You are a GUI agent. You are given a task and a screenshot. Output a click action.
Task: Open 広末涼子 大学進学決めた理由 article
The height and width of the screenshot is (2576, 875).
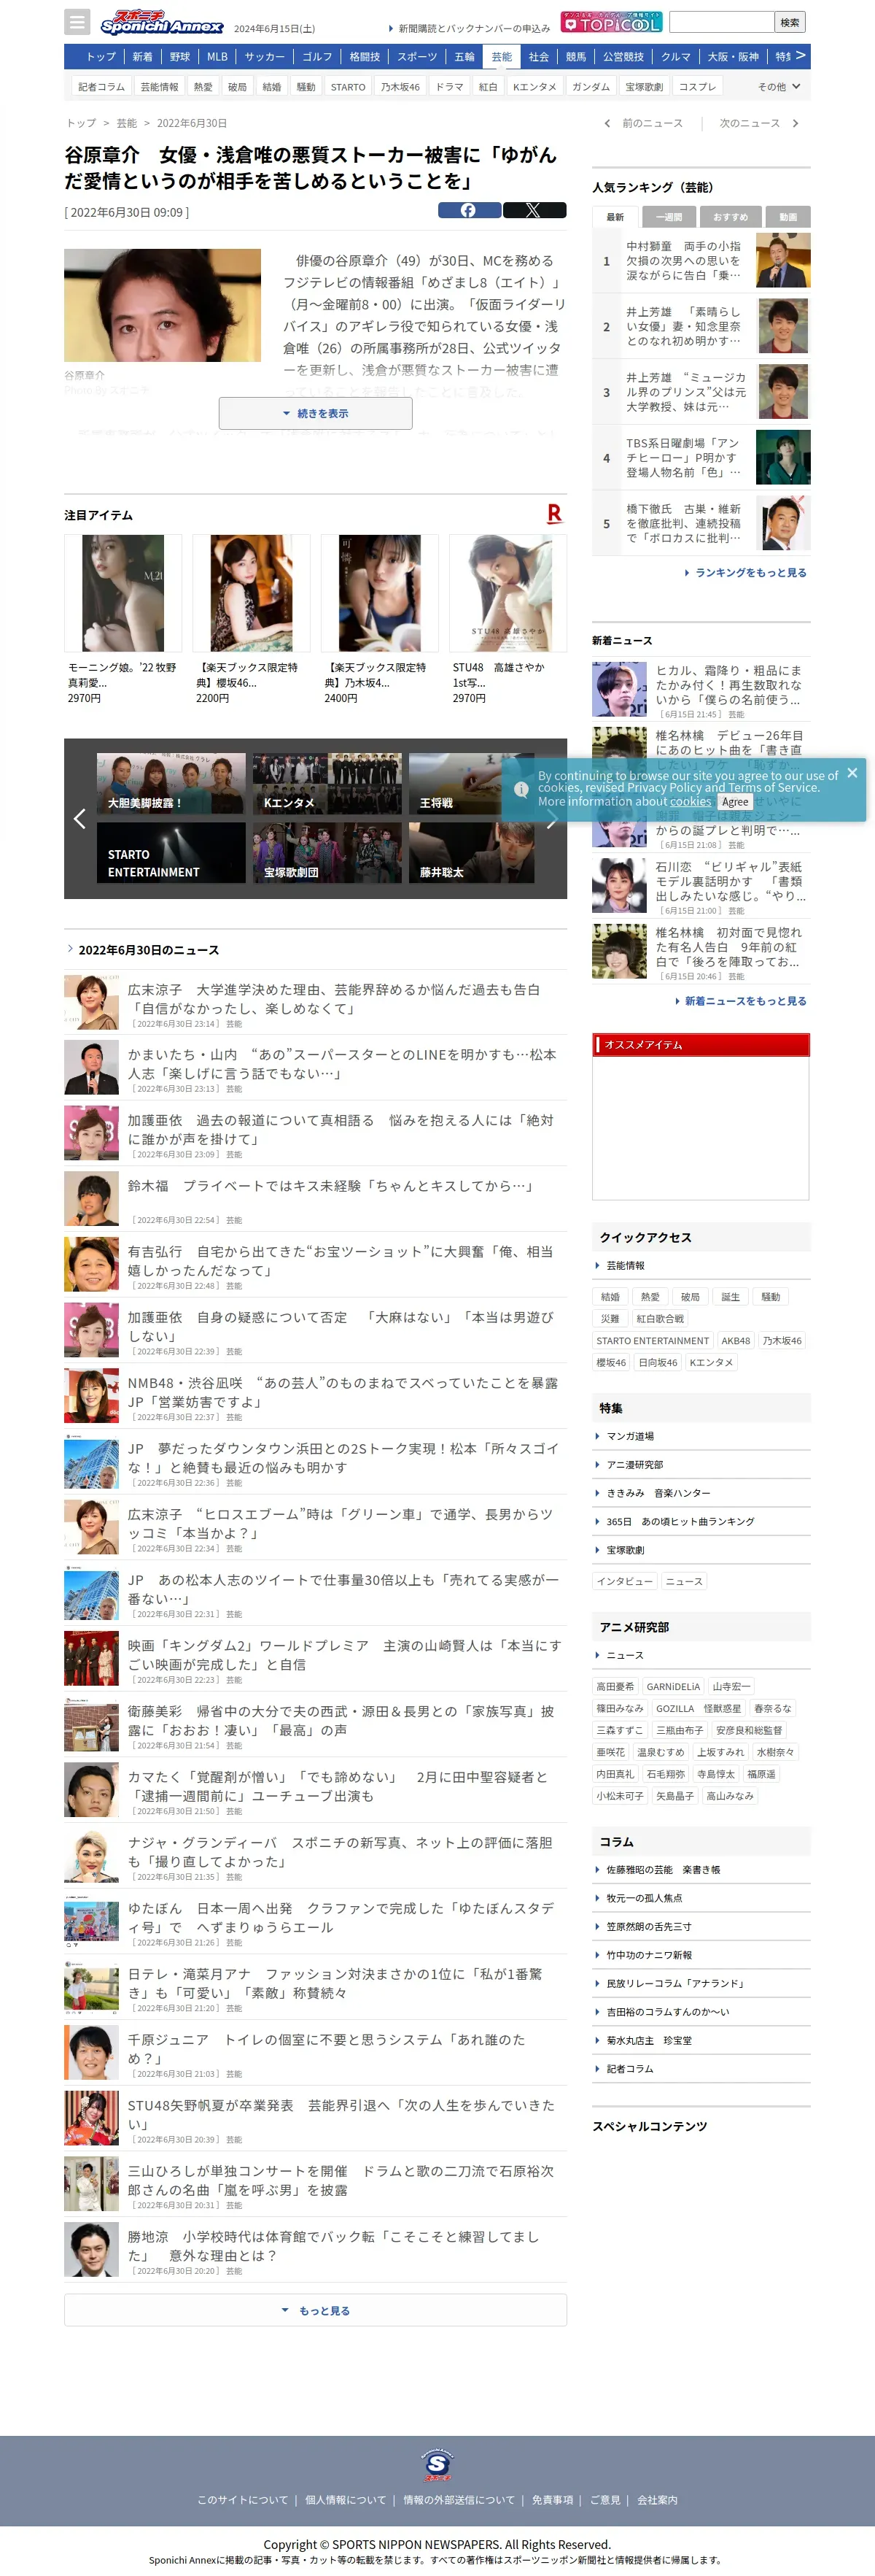click(316, 1002)
